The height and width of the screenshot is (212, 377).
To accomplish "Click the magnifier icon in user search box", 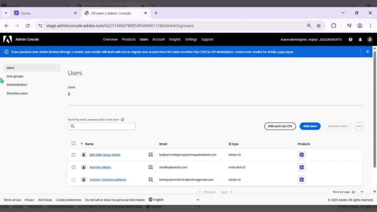I will pyautogui.click(x=72, y=126).
